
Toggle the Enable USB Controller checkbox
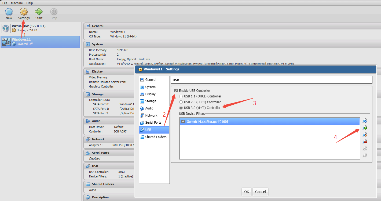click(176, 90)
